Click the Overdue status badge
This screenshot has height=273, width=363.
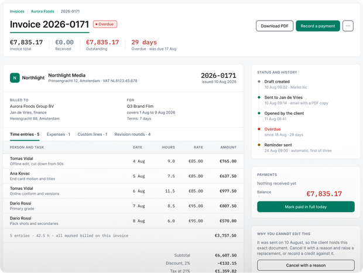[x=105, y=24]
